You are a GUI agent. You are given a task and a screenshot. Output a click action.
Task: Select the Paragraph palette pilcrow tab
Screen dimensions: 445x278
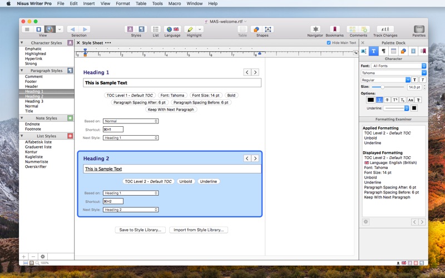pos(383,51)
